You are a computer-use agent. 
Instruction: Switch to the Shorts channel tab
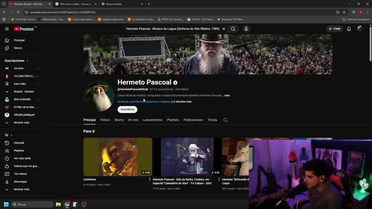pos(119,120)
